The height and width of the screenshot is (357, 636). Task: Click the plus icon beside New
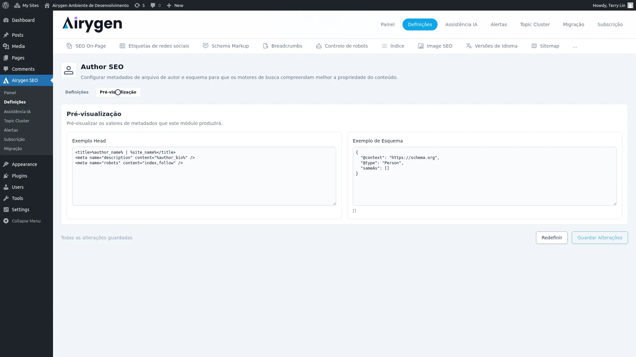click(169, 5)
